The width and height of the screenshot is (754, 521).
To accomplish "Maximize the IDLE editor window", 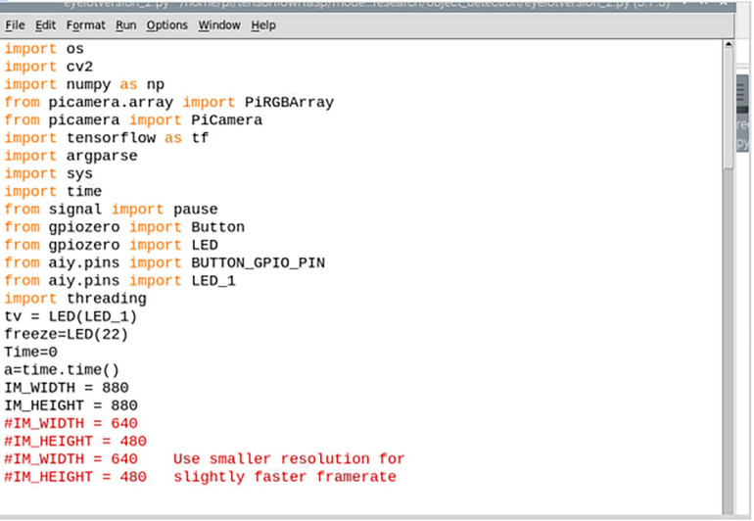I will pos(703,4).
